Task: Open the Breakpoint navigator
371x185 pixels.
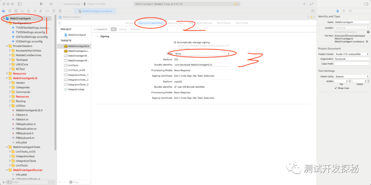Action: pyautogui.click(x=47, y=11)
